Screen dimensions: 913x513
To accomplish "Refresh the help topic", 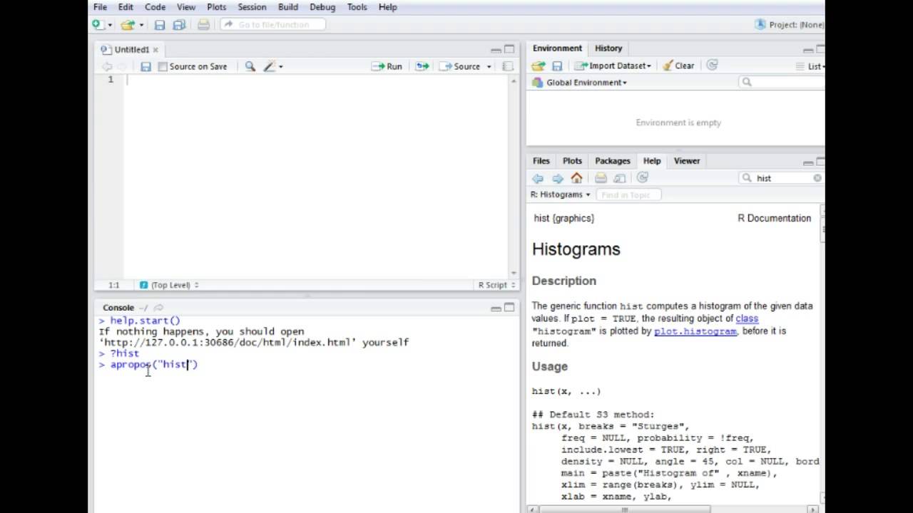I will click(643, 178).
